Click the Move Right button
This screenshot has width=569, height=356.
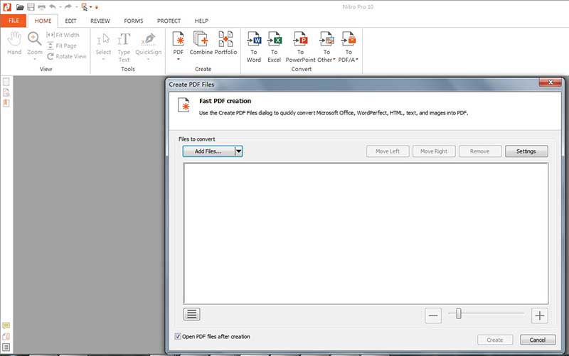[434, 151]
